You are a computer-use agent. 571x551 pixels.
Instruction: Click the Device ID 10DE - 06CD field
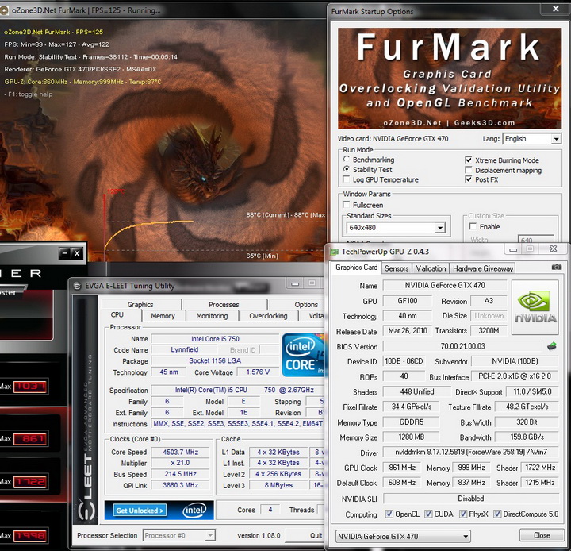[404, 361]
